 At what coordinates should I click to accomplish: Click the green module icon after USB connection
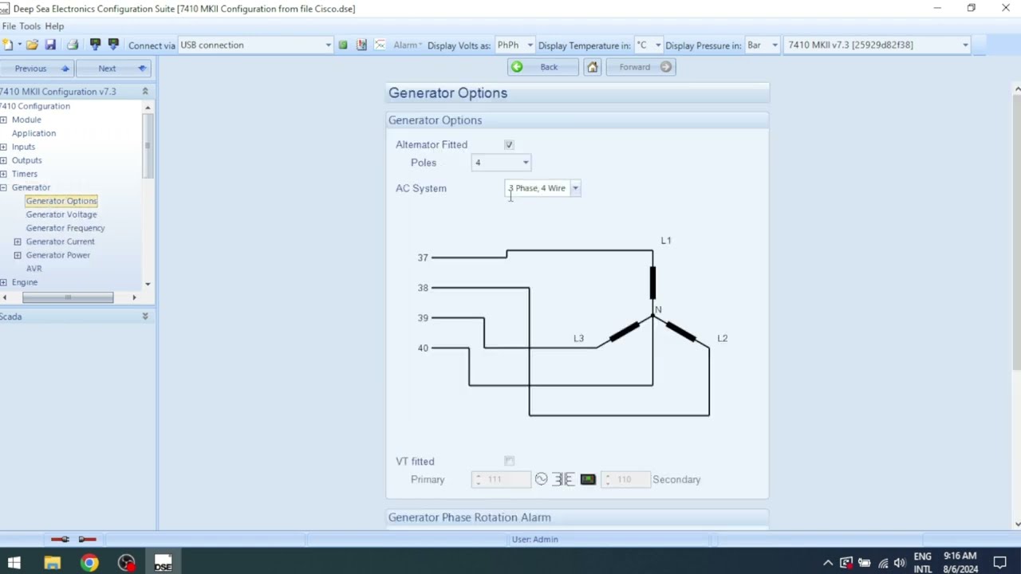[343, 45]
